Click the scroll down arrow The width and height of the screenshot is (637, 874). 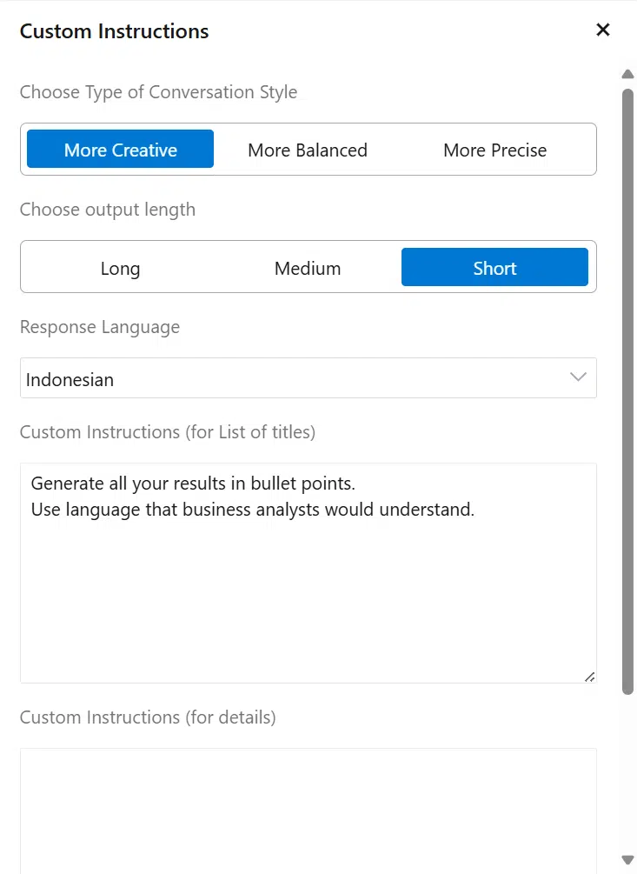627,859
